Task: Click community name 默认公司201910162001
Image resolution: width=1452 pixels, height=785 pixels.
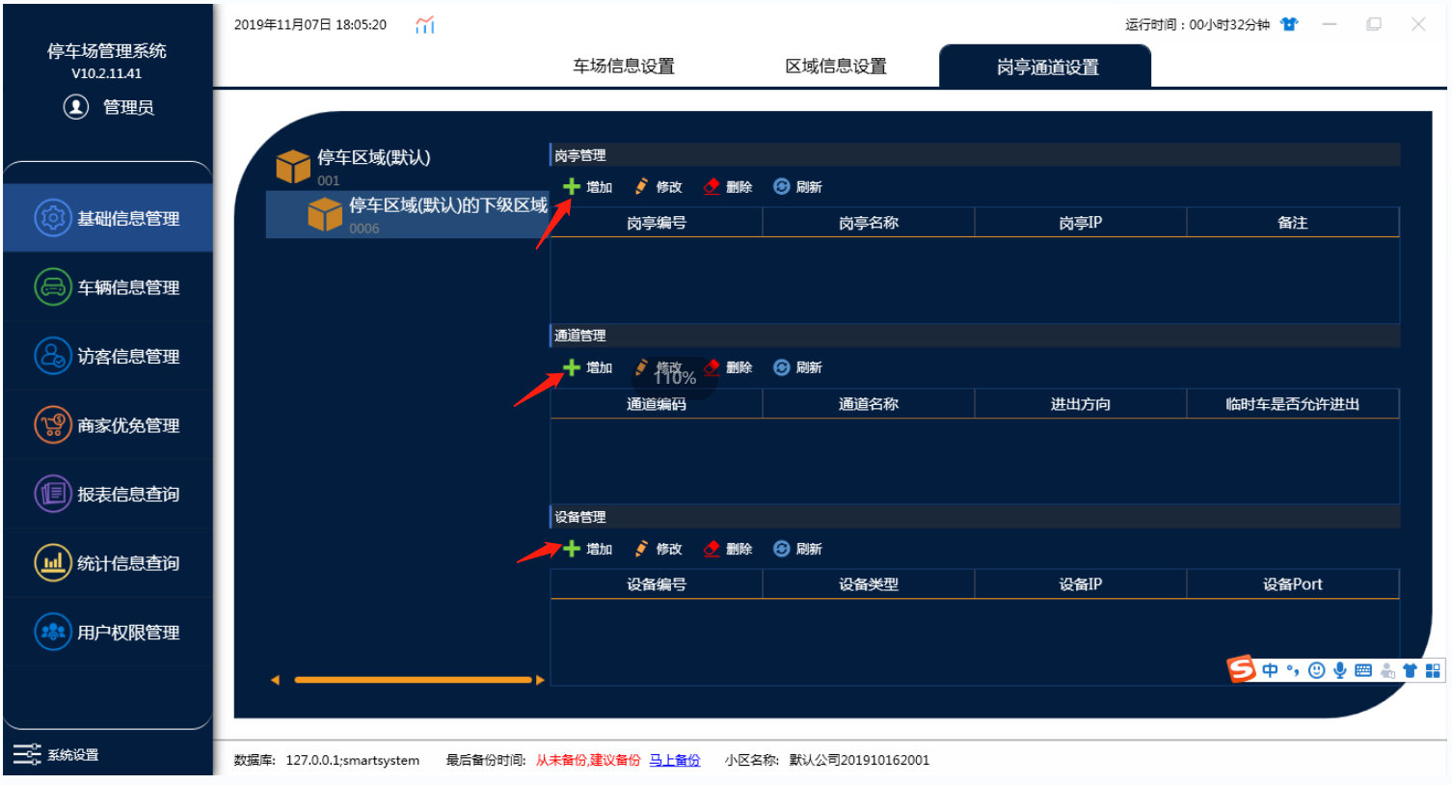Action: (x=859, y=760)
